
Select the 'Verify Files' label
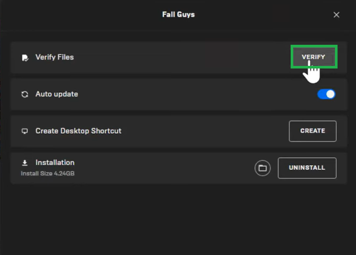(54, 57)
